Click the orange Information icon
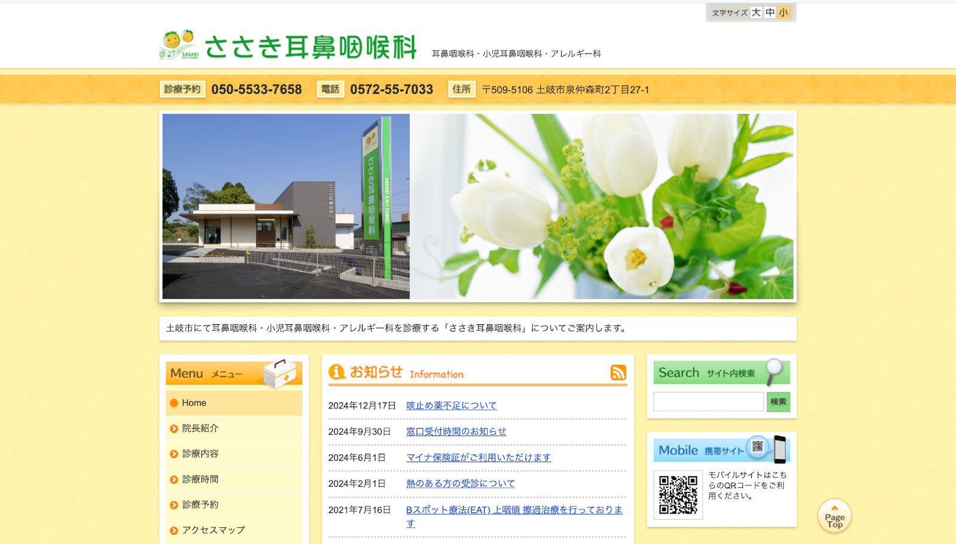Image resolution: width=956 pixels, height=544 pixels. [x=337, y=372]
